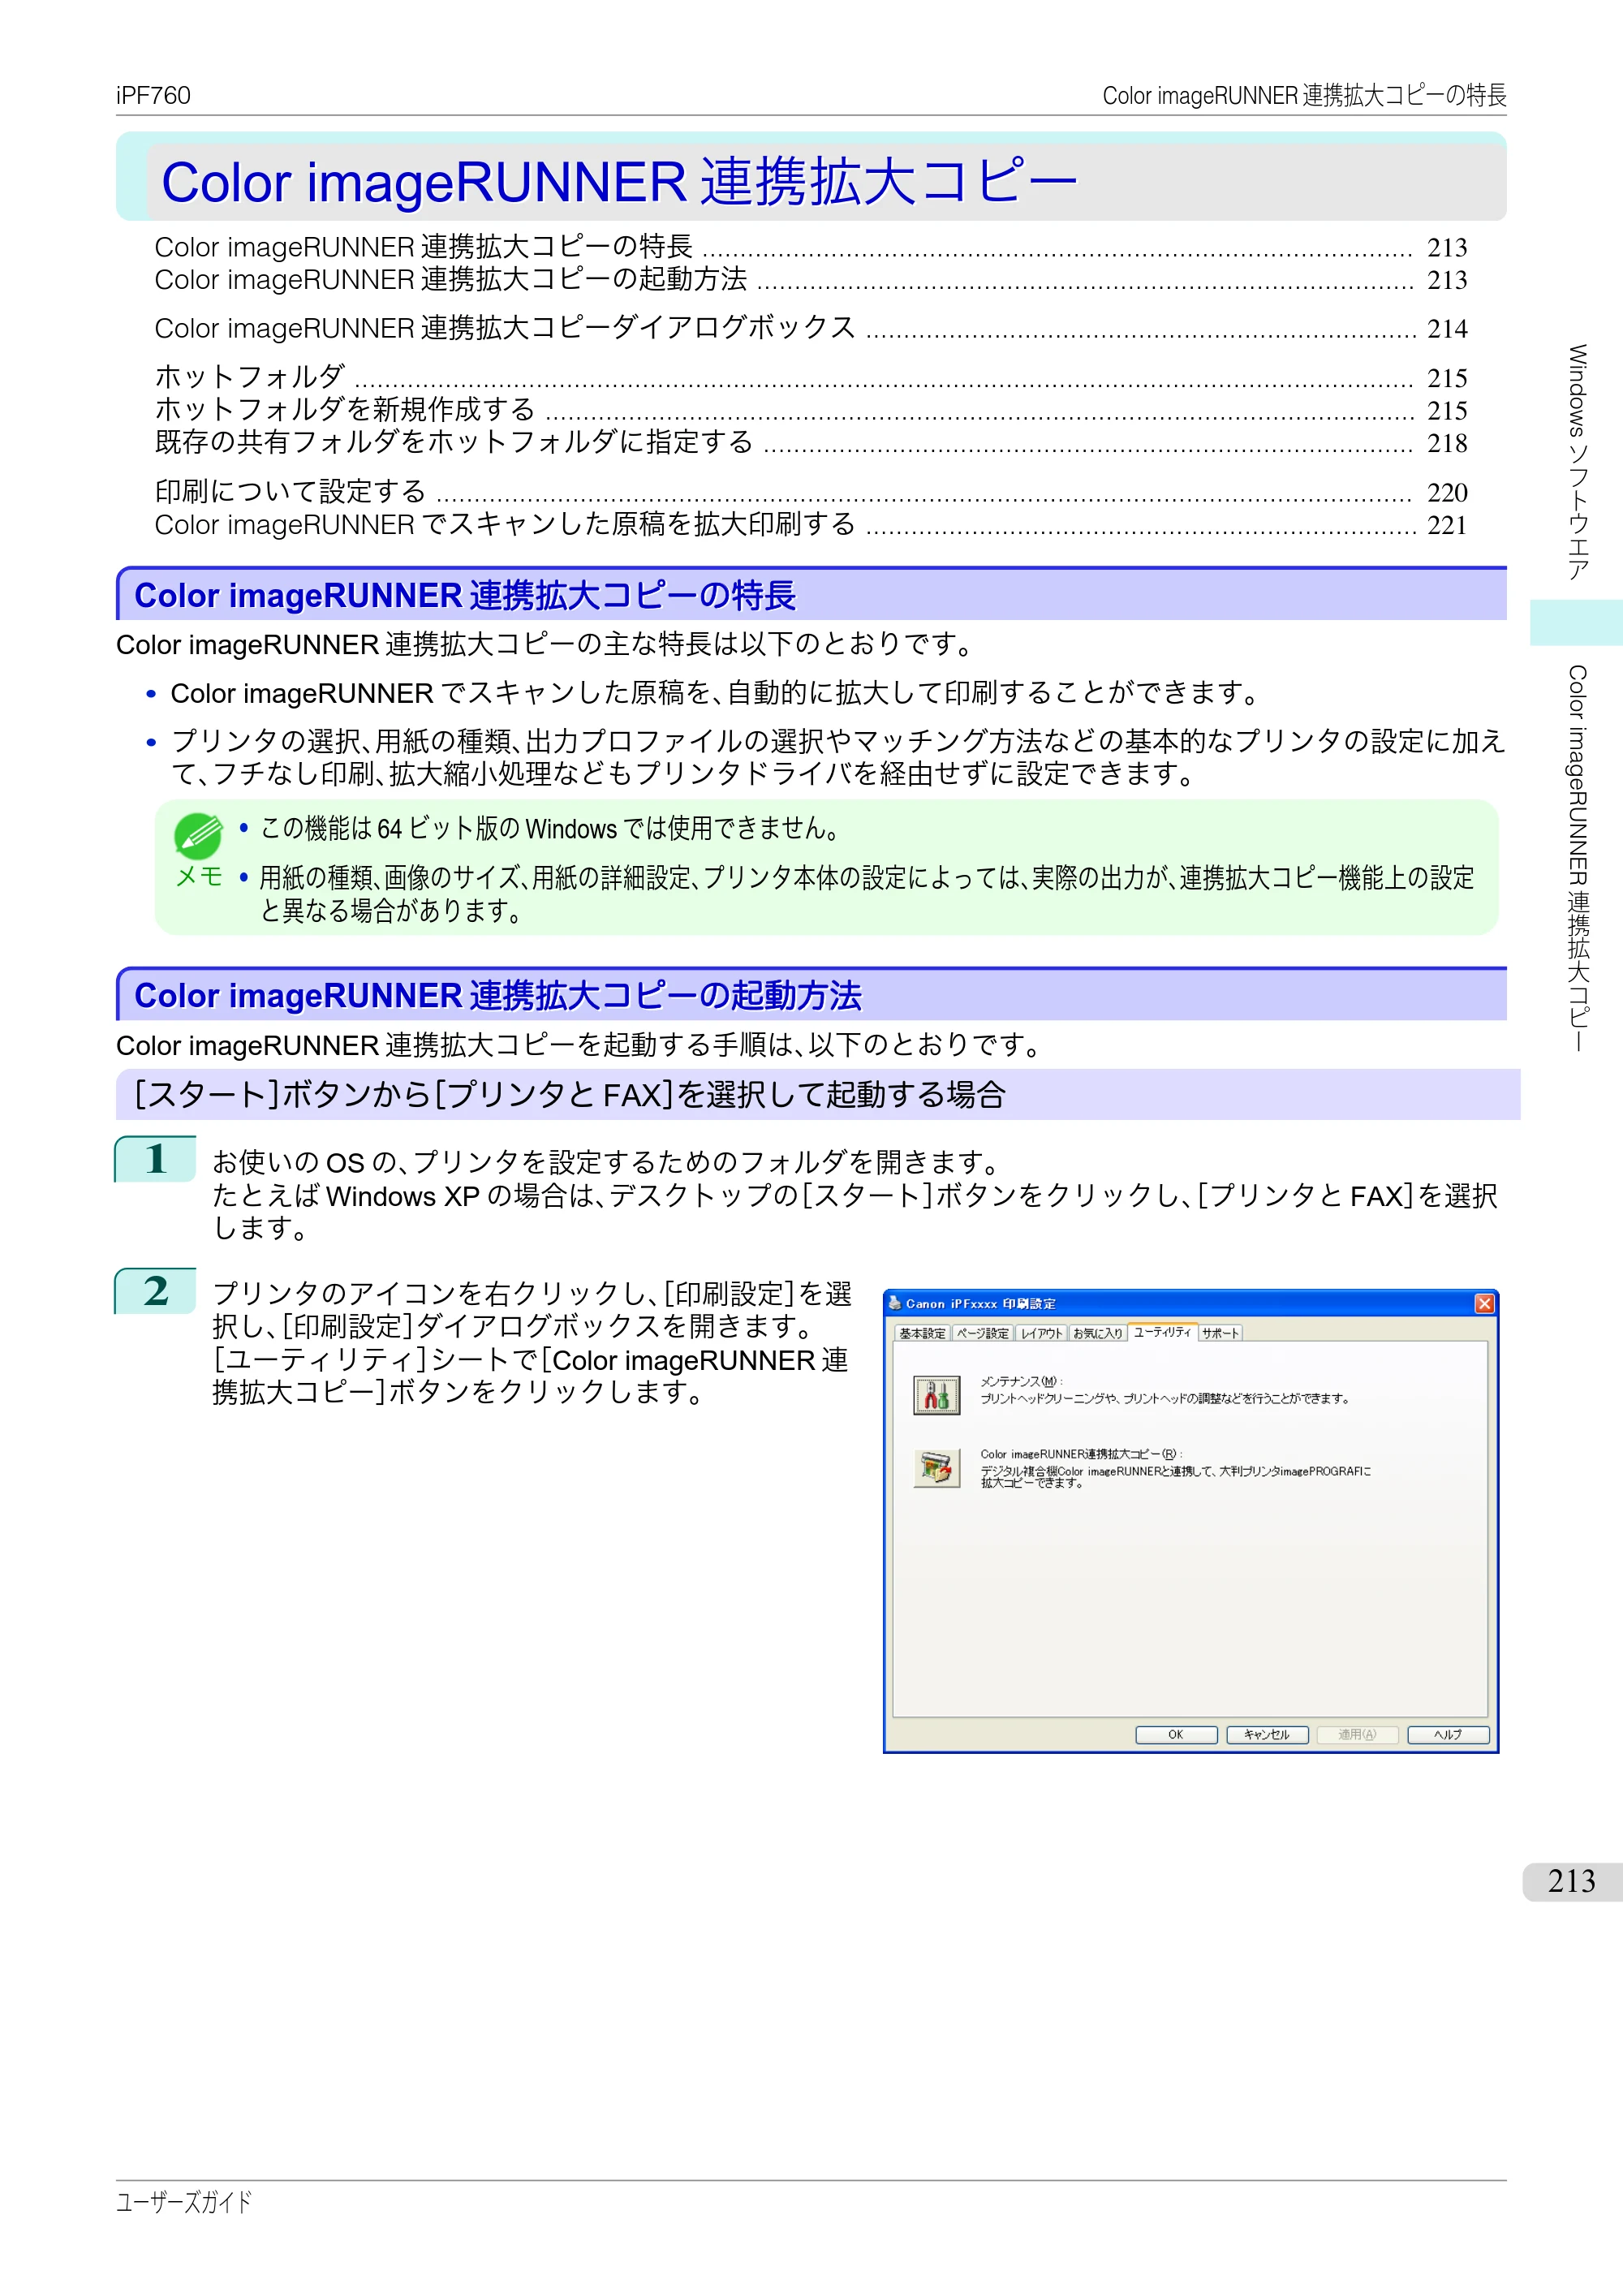Click the 'ユーザーズガイド' footer text
1623x2296 pixels.
point(184,2202)
